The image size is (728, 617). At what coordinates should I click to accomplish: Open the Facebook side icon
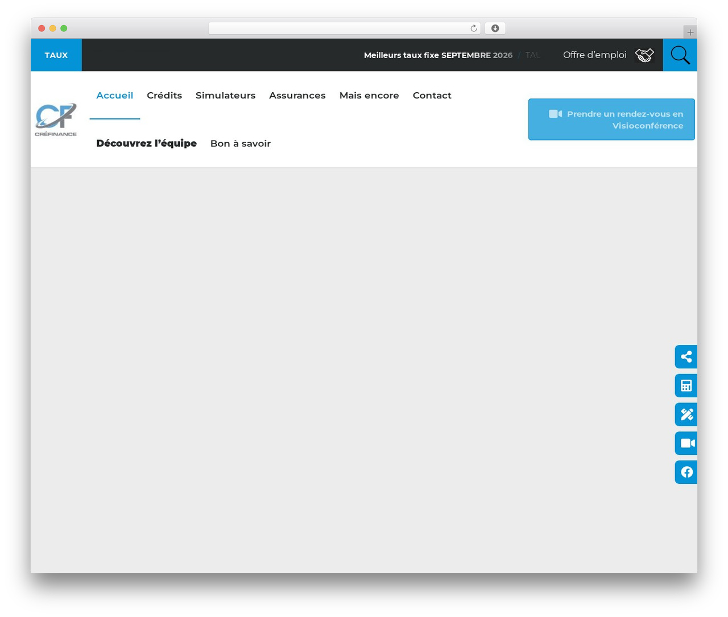pos(686,472)
